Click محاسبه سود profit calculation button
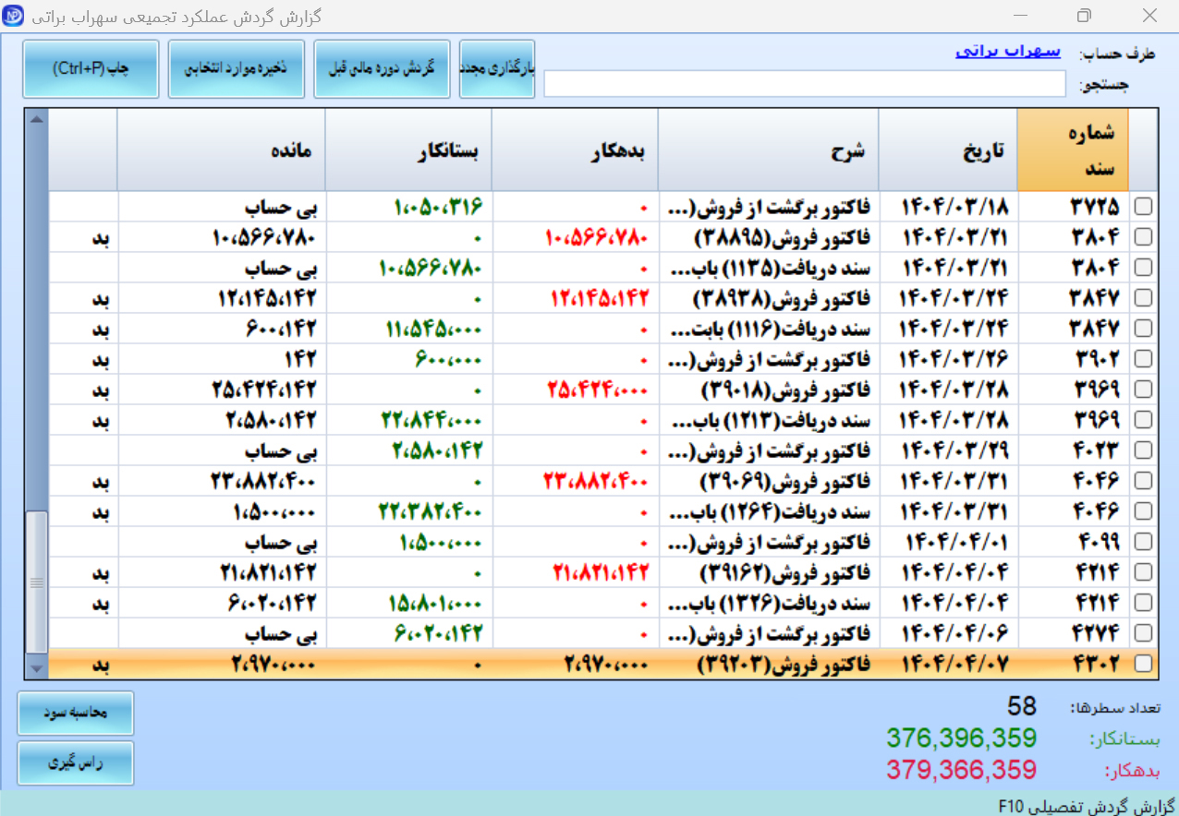The image size is (1179, 816). coord(76,714)
